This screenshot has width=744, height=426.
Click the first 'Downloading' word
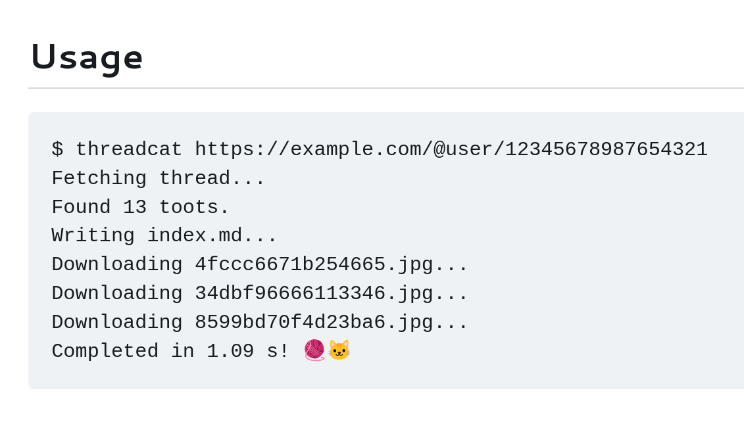coord(116,265)
